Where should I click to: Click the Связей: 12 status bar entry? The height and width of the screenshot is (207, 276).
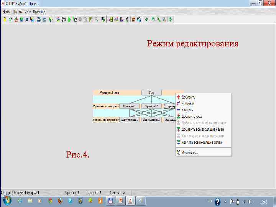pos(117,193)
